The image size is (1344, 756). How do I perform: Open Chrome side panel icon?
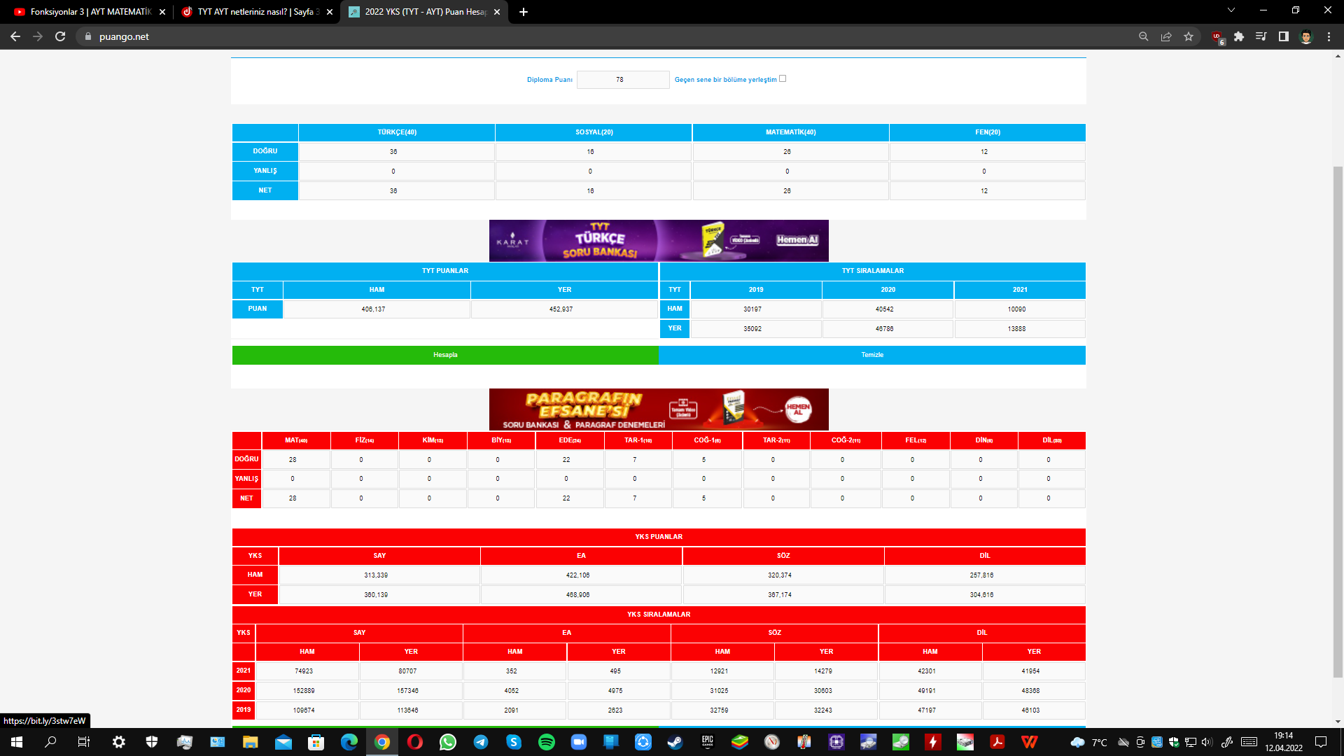click(x=1284, y=36)
